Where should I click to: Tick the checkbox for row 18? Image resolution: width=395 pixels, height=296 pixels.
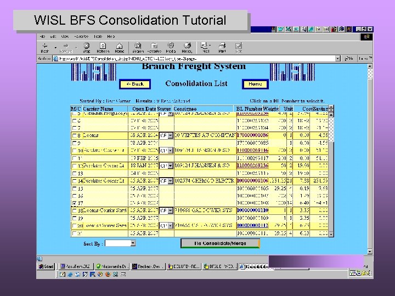tap(74, 210)
